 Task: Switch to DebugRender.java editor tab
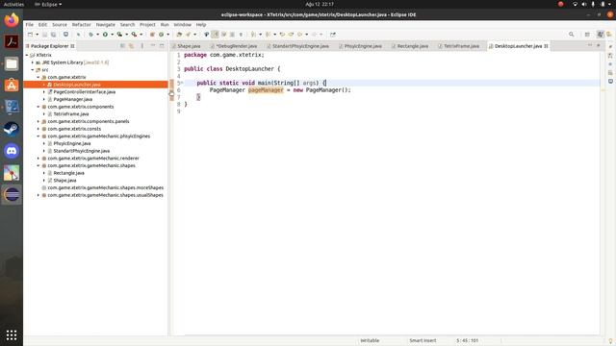pos(234,46)
